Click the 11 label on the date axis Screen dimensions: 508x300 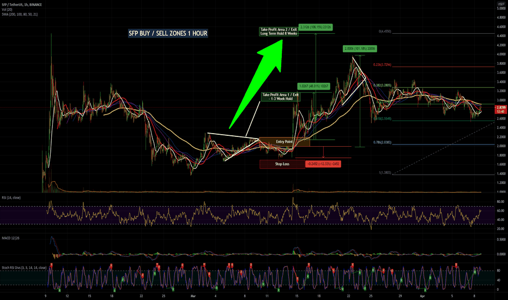click(x=267, y=296)
